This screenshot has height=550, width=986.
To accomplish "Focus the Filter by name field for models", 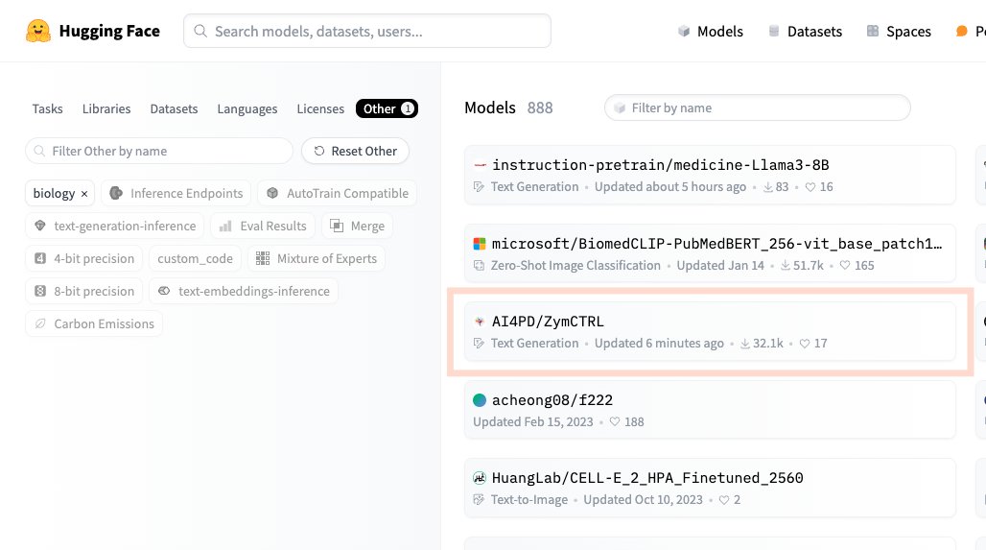I will click(757, 108).
